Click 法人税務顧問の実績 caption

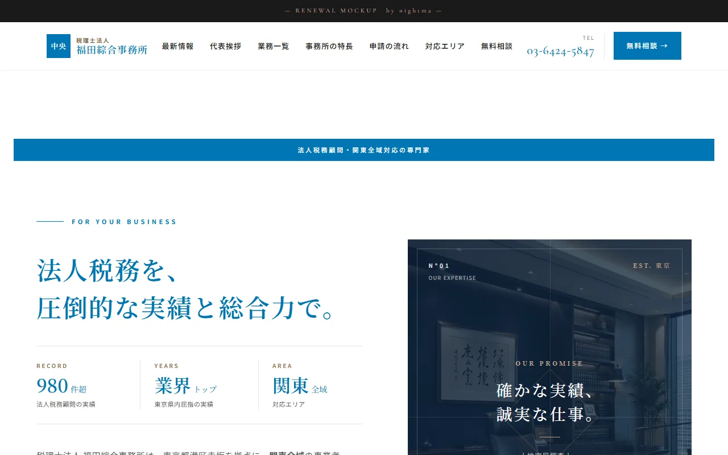[x=66, y=404]
